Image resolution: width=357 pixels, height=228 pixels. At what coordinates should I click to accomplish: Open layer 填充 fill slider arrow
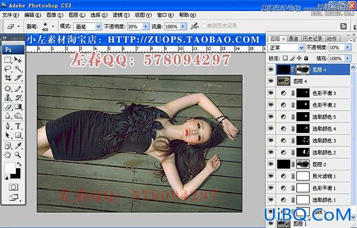[x=348, y=58]
